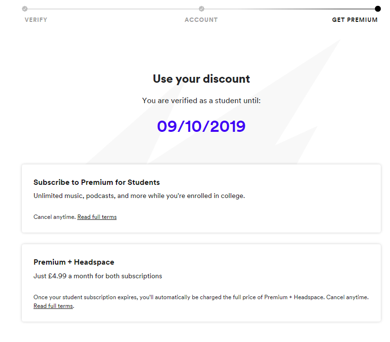The image size is (390, 342).
Task: Select the VERIFY step label
Action: pyautogui.click(x=36, y=20)
